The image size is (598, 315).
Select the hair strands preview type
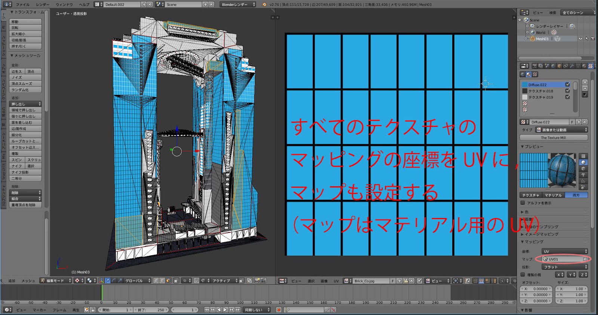[x=583, y=181]
